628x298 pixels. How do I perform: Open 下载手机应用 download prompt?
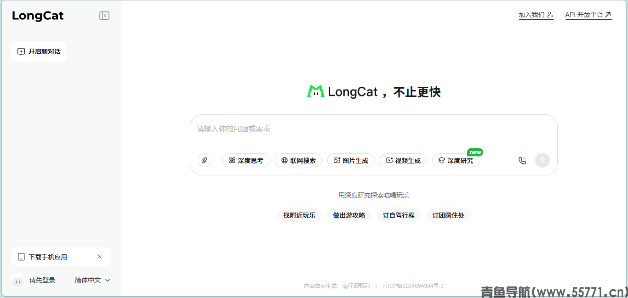(x=61, y=257)
